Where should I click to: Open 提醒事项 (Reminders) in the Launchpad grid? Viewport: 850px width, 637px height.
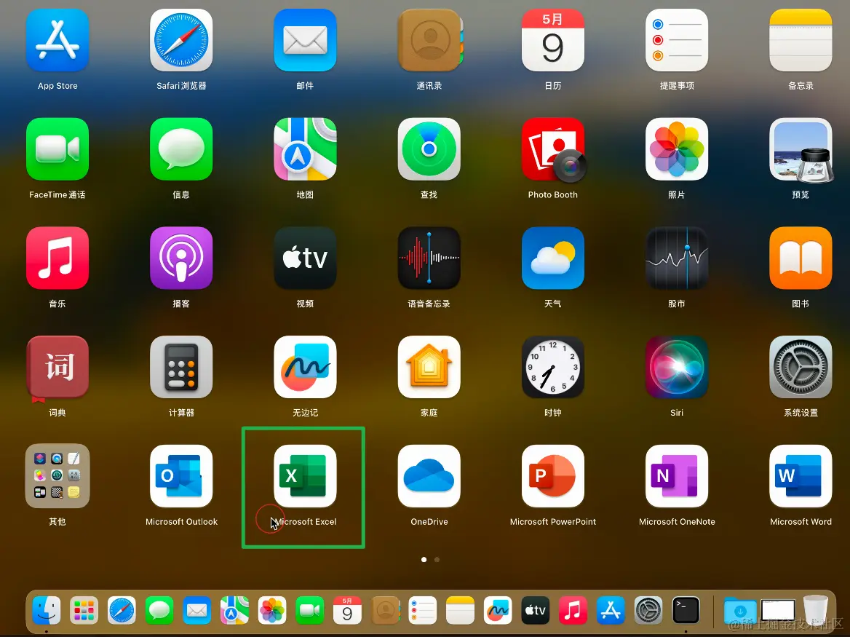(677, 40)
